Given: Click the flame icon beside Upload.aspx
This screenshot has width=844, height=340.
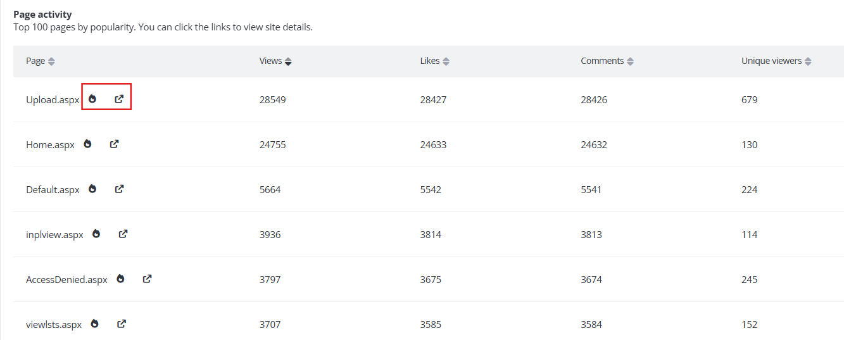Looking at the screenshot, I should (92, 99).
